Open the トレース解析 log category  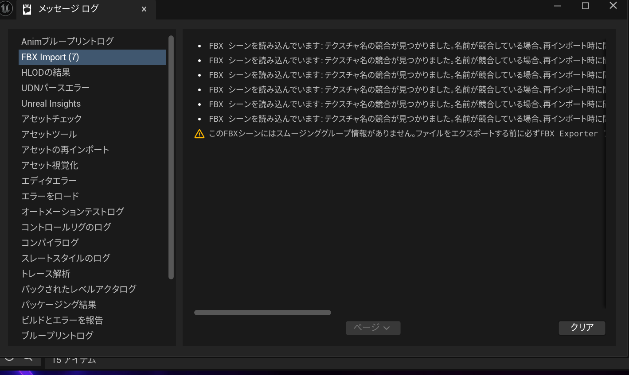pyautogui.click(x=92, y=274)
